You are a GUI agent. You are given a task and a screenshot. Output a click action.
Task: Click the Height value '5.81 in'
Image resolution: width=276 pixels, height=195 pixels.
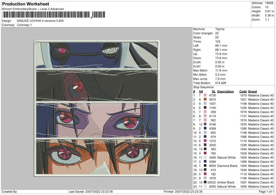tap(270, 11)
